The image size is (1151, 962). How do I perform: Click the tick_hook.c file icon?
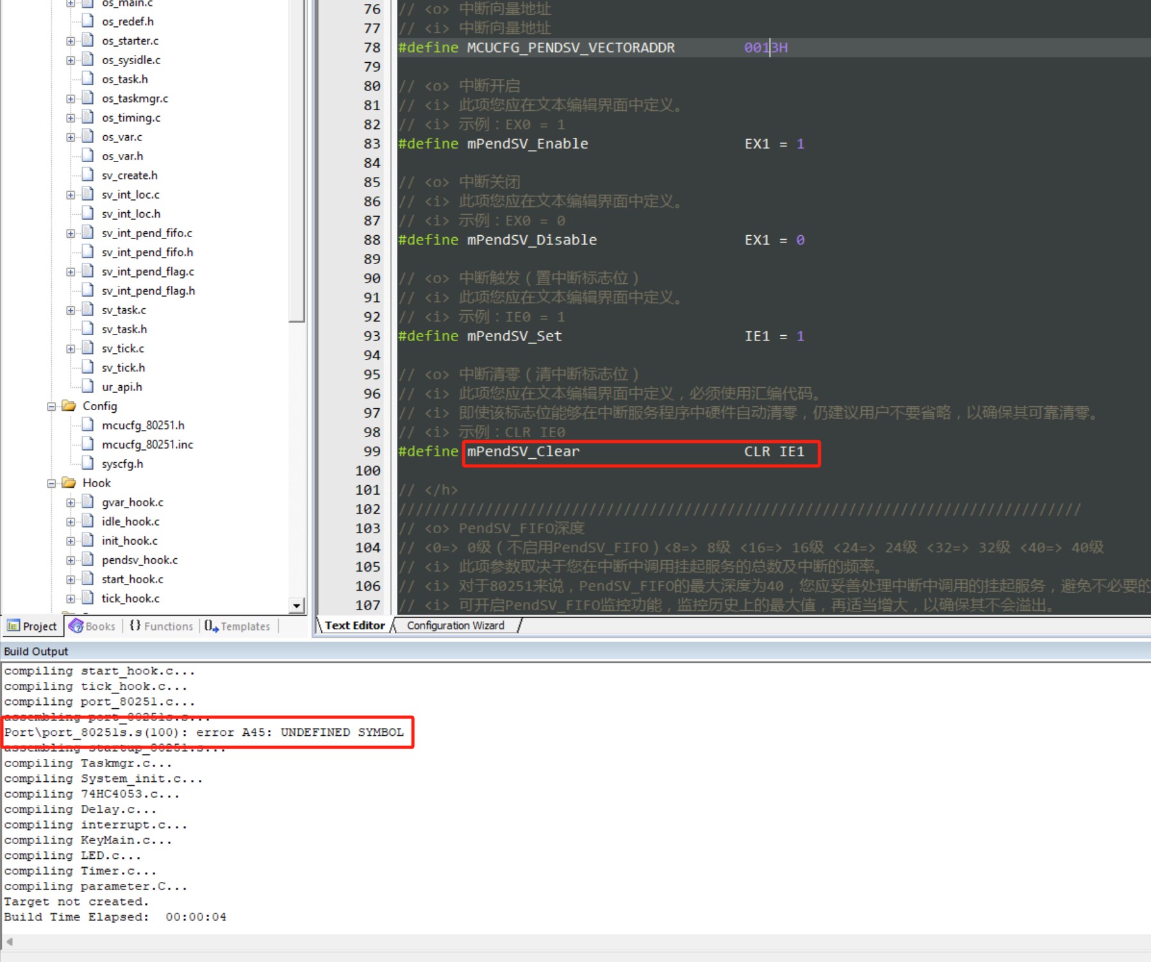(x=88, y=597)
